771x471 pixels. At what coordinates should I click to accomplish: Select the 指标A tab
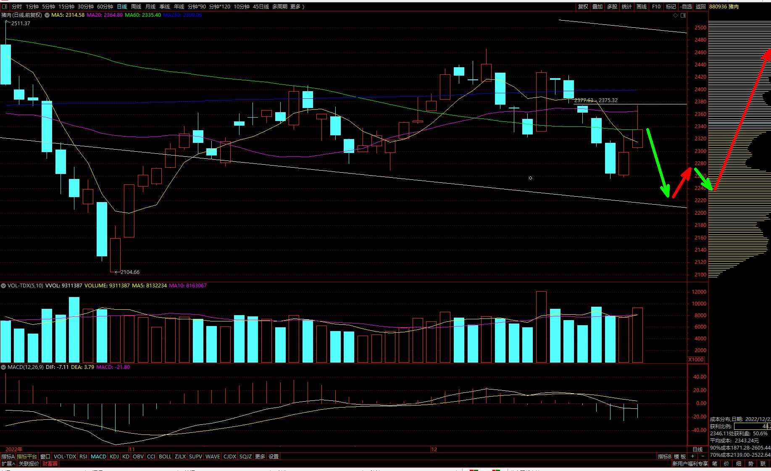click(8, 456)
